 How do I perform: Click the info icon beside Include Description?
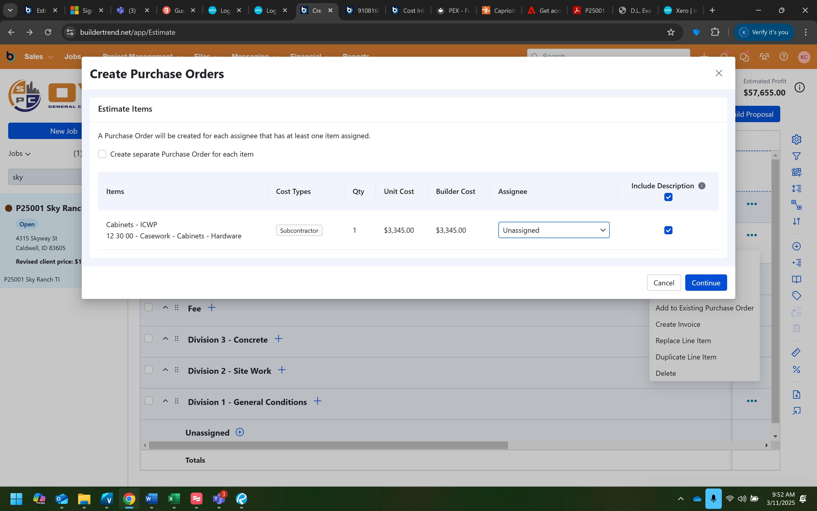pyautogui.click(x=702, y=186)
